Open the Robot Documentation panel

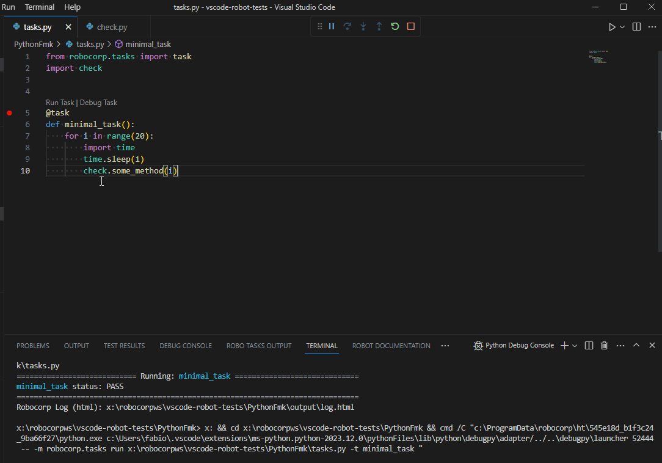click(x=391, y=346)
